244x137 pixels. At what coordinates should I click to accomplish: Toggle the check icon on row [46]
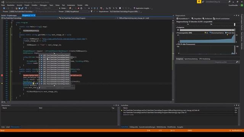click(42, 67)
